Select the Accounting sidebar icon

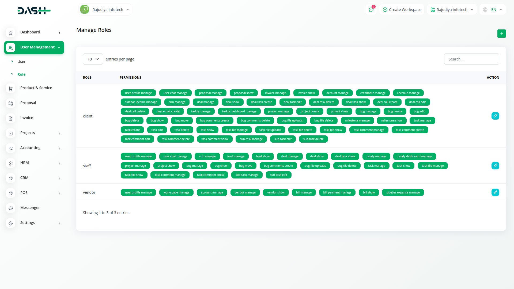pos(10,148)
